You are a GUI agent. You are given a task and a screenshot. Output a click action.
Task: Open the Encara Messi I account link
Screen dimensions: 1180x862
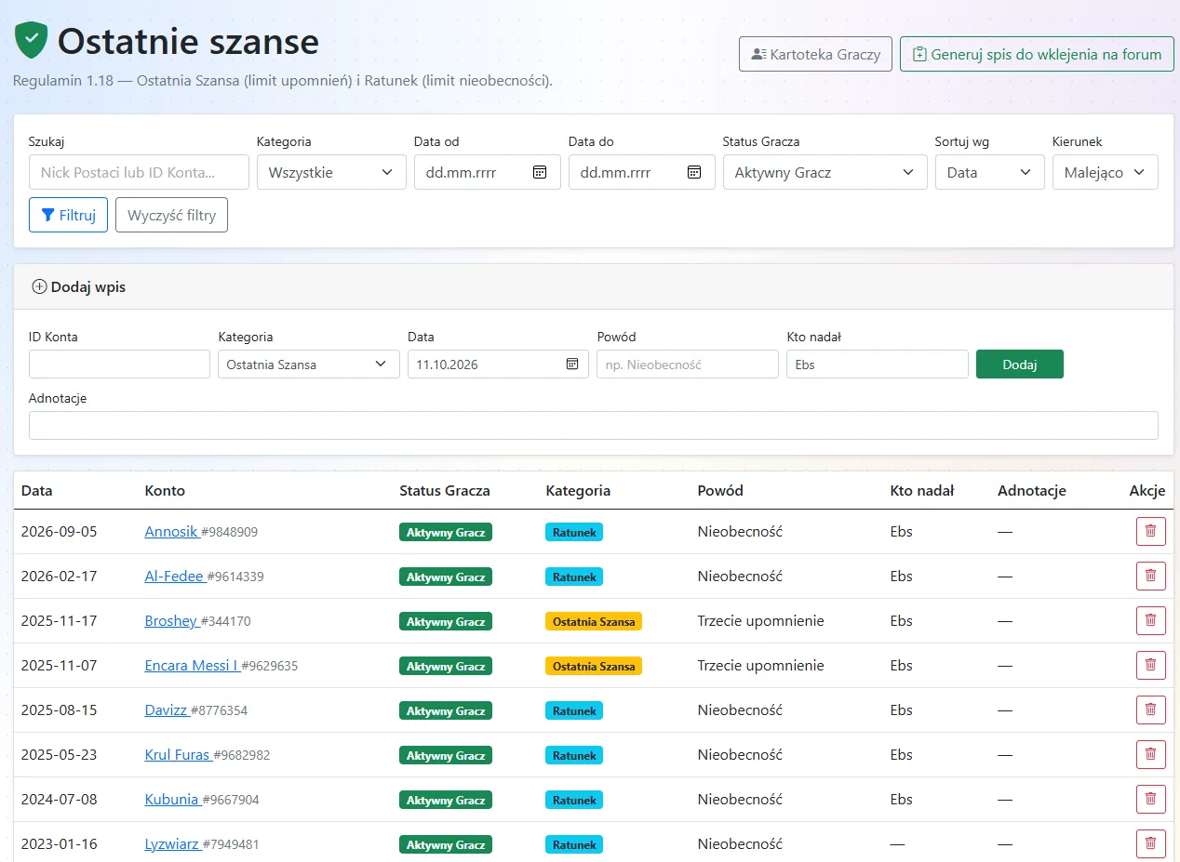point(191,665)
